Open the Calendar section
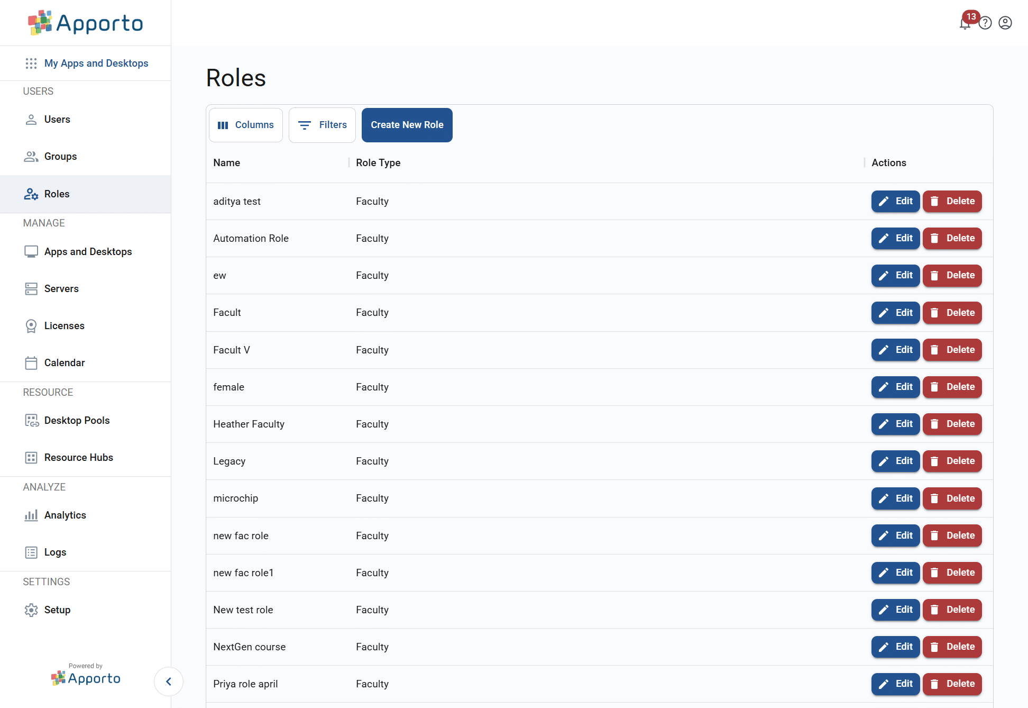The width and height of the screenshot is (1028, 708). point(64,362)
